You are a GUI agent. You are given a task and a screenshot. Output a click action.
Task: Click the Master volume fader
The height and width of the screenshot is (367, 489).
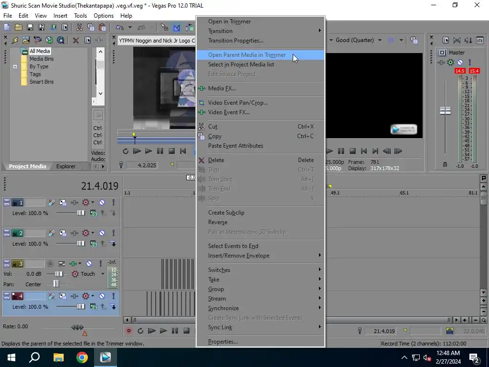[445, 110]
